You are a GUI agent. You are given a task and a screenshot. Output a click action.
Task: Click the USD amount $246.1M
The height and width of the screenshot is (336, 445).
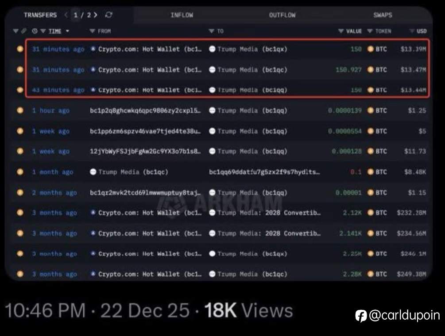click(x=413, y=254)
